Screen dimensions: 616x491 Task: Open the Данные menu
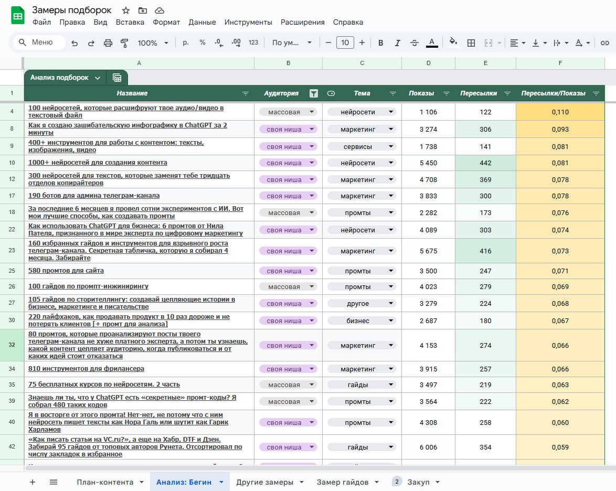(x=202, y=22)
